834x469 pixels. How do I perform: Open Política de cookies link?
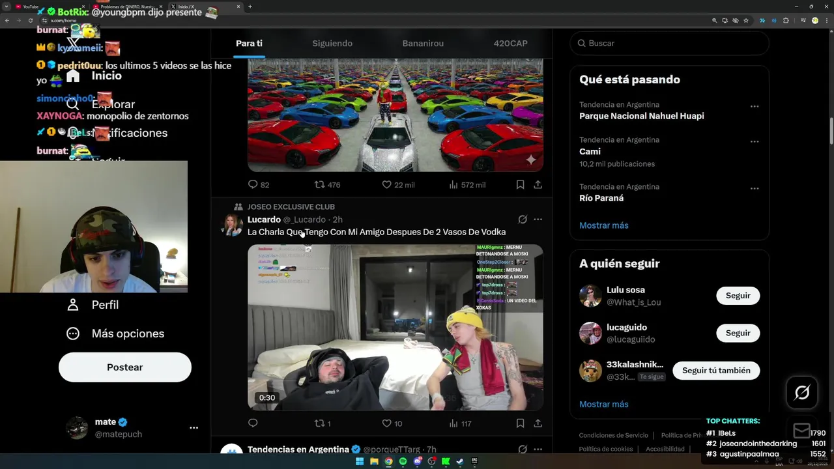pos(606,449)
